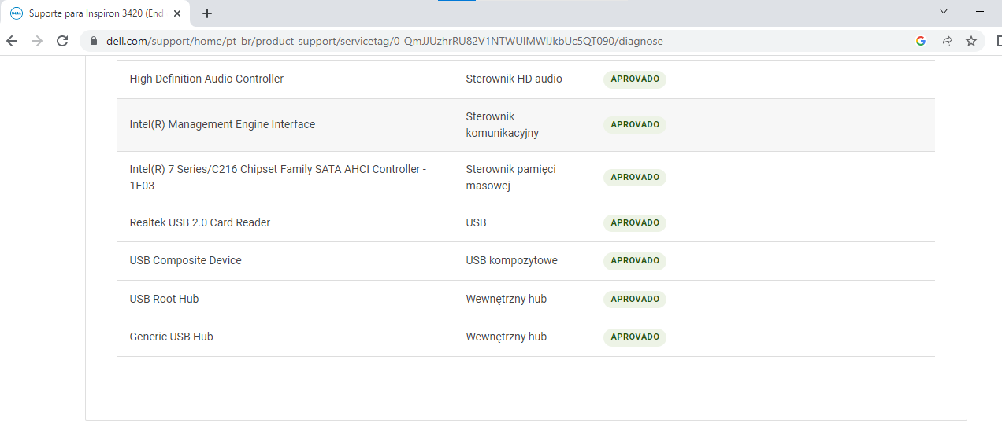1002x445 pixels.
Task: Click APROVADO badge for HD Audio Controller
Action: (635, 79)
